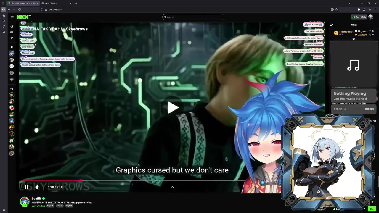Click Thedreadpirat in chat leaderboard

(x=346, y=32)
